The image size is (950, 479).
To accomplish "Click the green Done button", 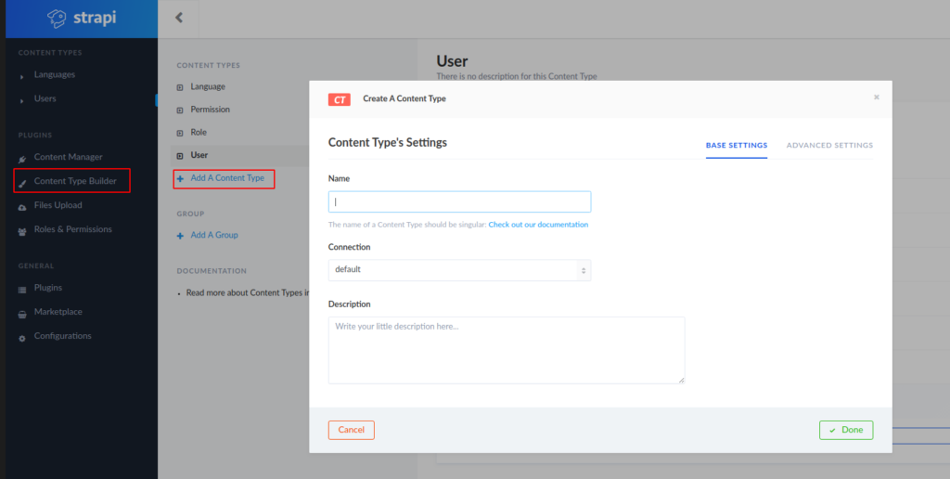I will coord(846,430).
